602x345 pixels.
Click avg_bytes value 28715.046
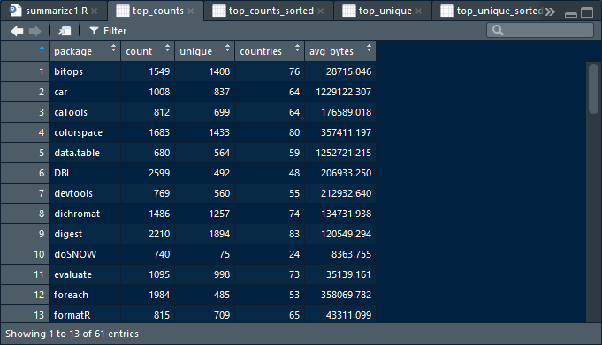coord(348,71)
